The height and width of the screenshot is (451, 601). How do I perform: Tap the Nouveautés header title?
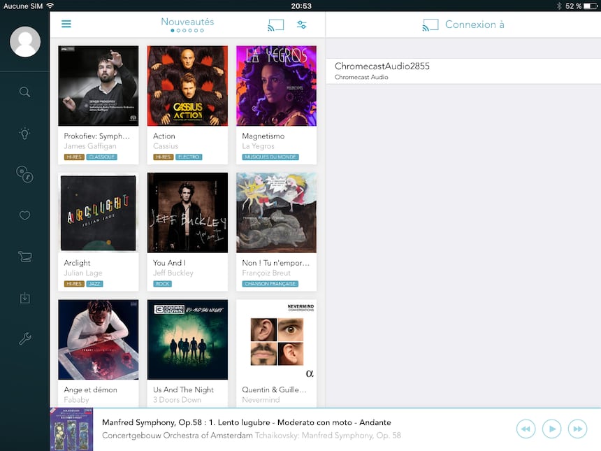[x=187, y=22]
